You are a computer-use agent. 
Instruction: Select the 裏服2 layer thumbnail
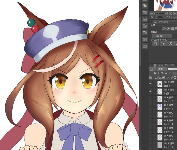[160, 84]
